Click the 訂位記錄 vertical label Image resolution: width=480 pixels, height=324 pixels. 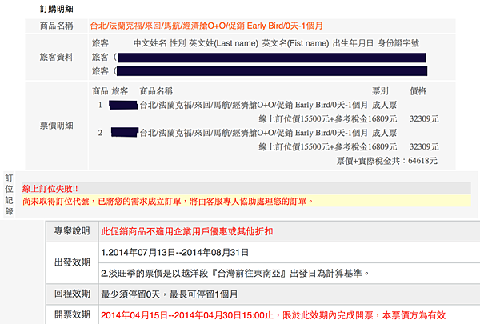(x=9, y=194)
